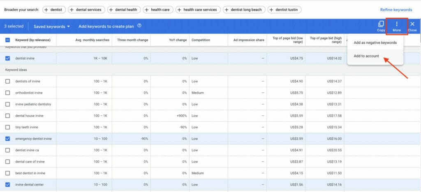421x192 pixels.
Task: Add 'dentist tustin' suggestion chip
Action: [285, 9]
